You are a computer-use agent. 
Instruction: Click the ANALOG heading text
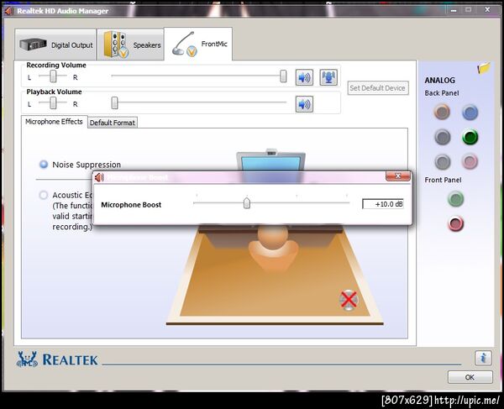pos(439,81)
